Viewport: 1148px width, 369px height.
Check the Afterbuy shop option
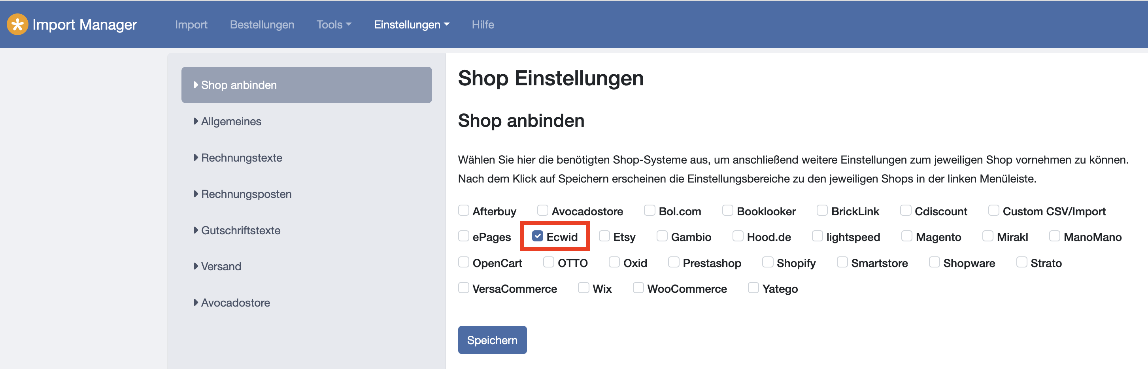click(463, 211)
